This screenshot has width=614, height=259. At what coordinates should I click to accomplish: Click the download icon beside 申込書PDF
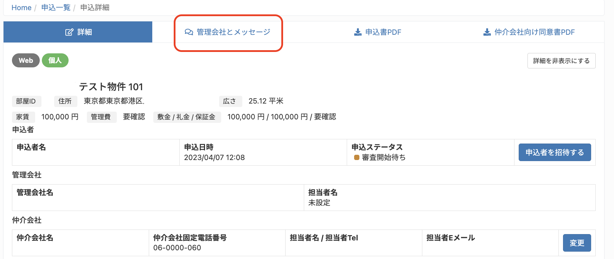coord(358,32)
